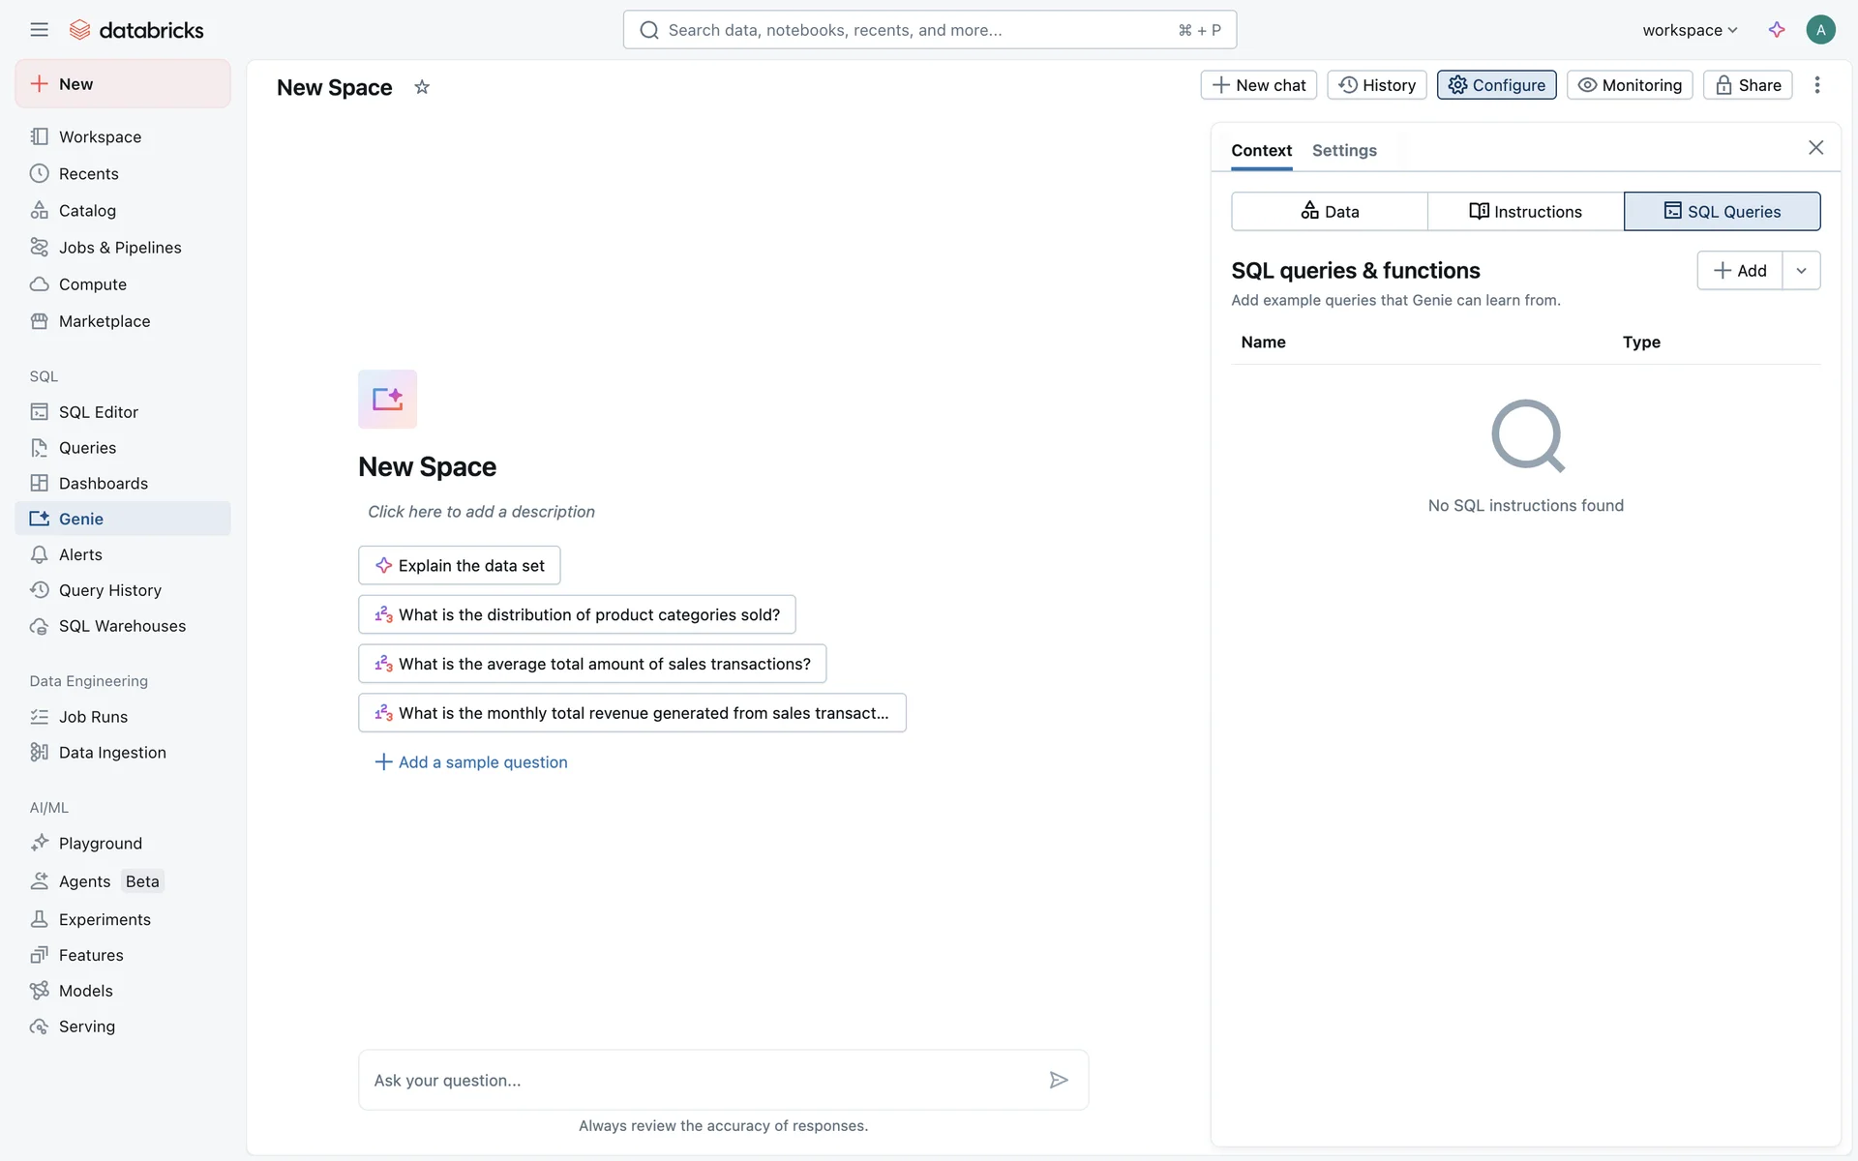Open the workspace switcher dropdown

click(1690, 30)
